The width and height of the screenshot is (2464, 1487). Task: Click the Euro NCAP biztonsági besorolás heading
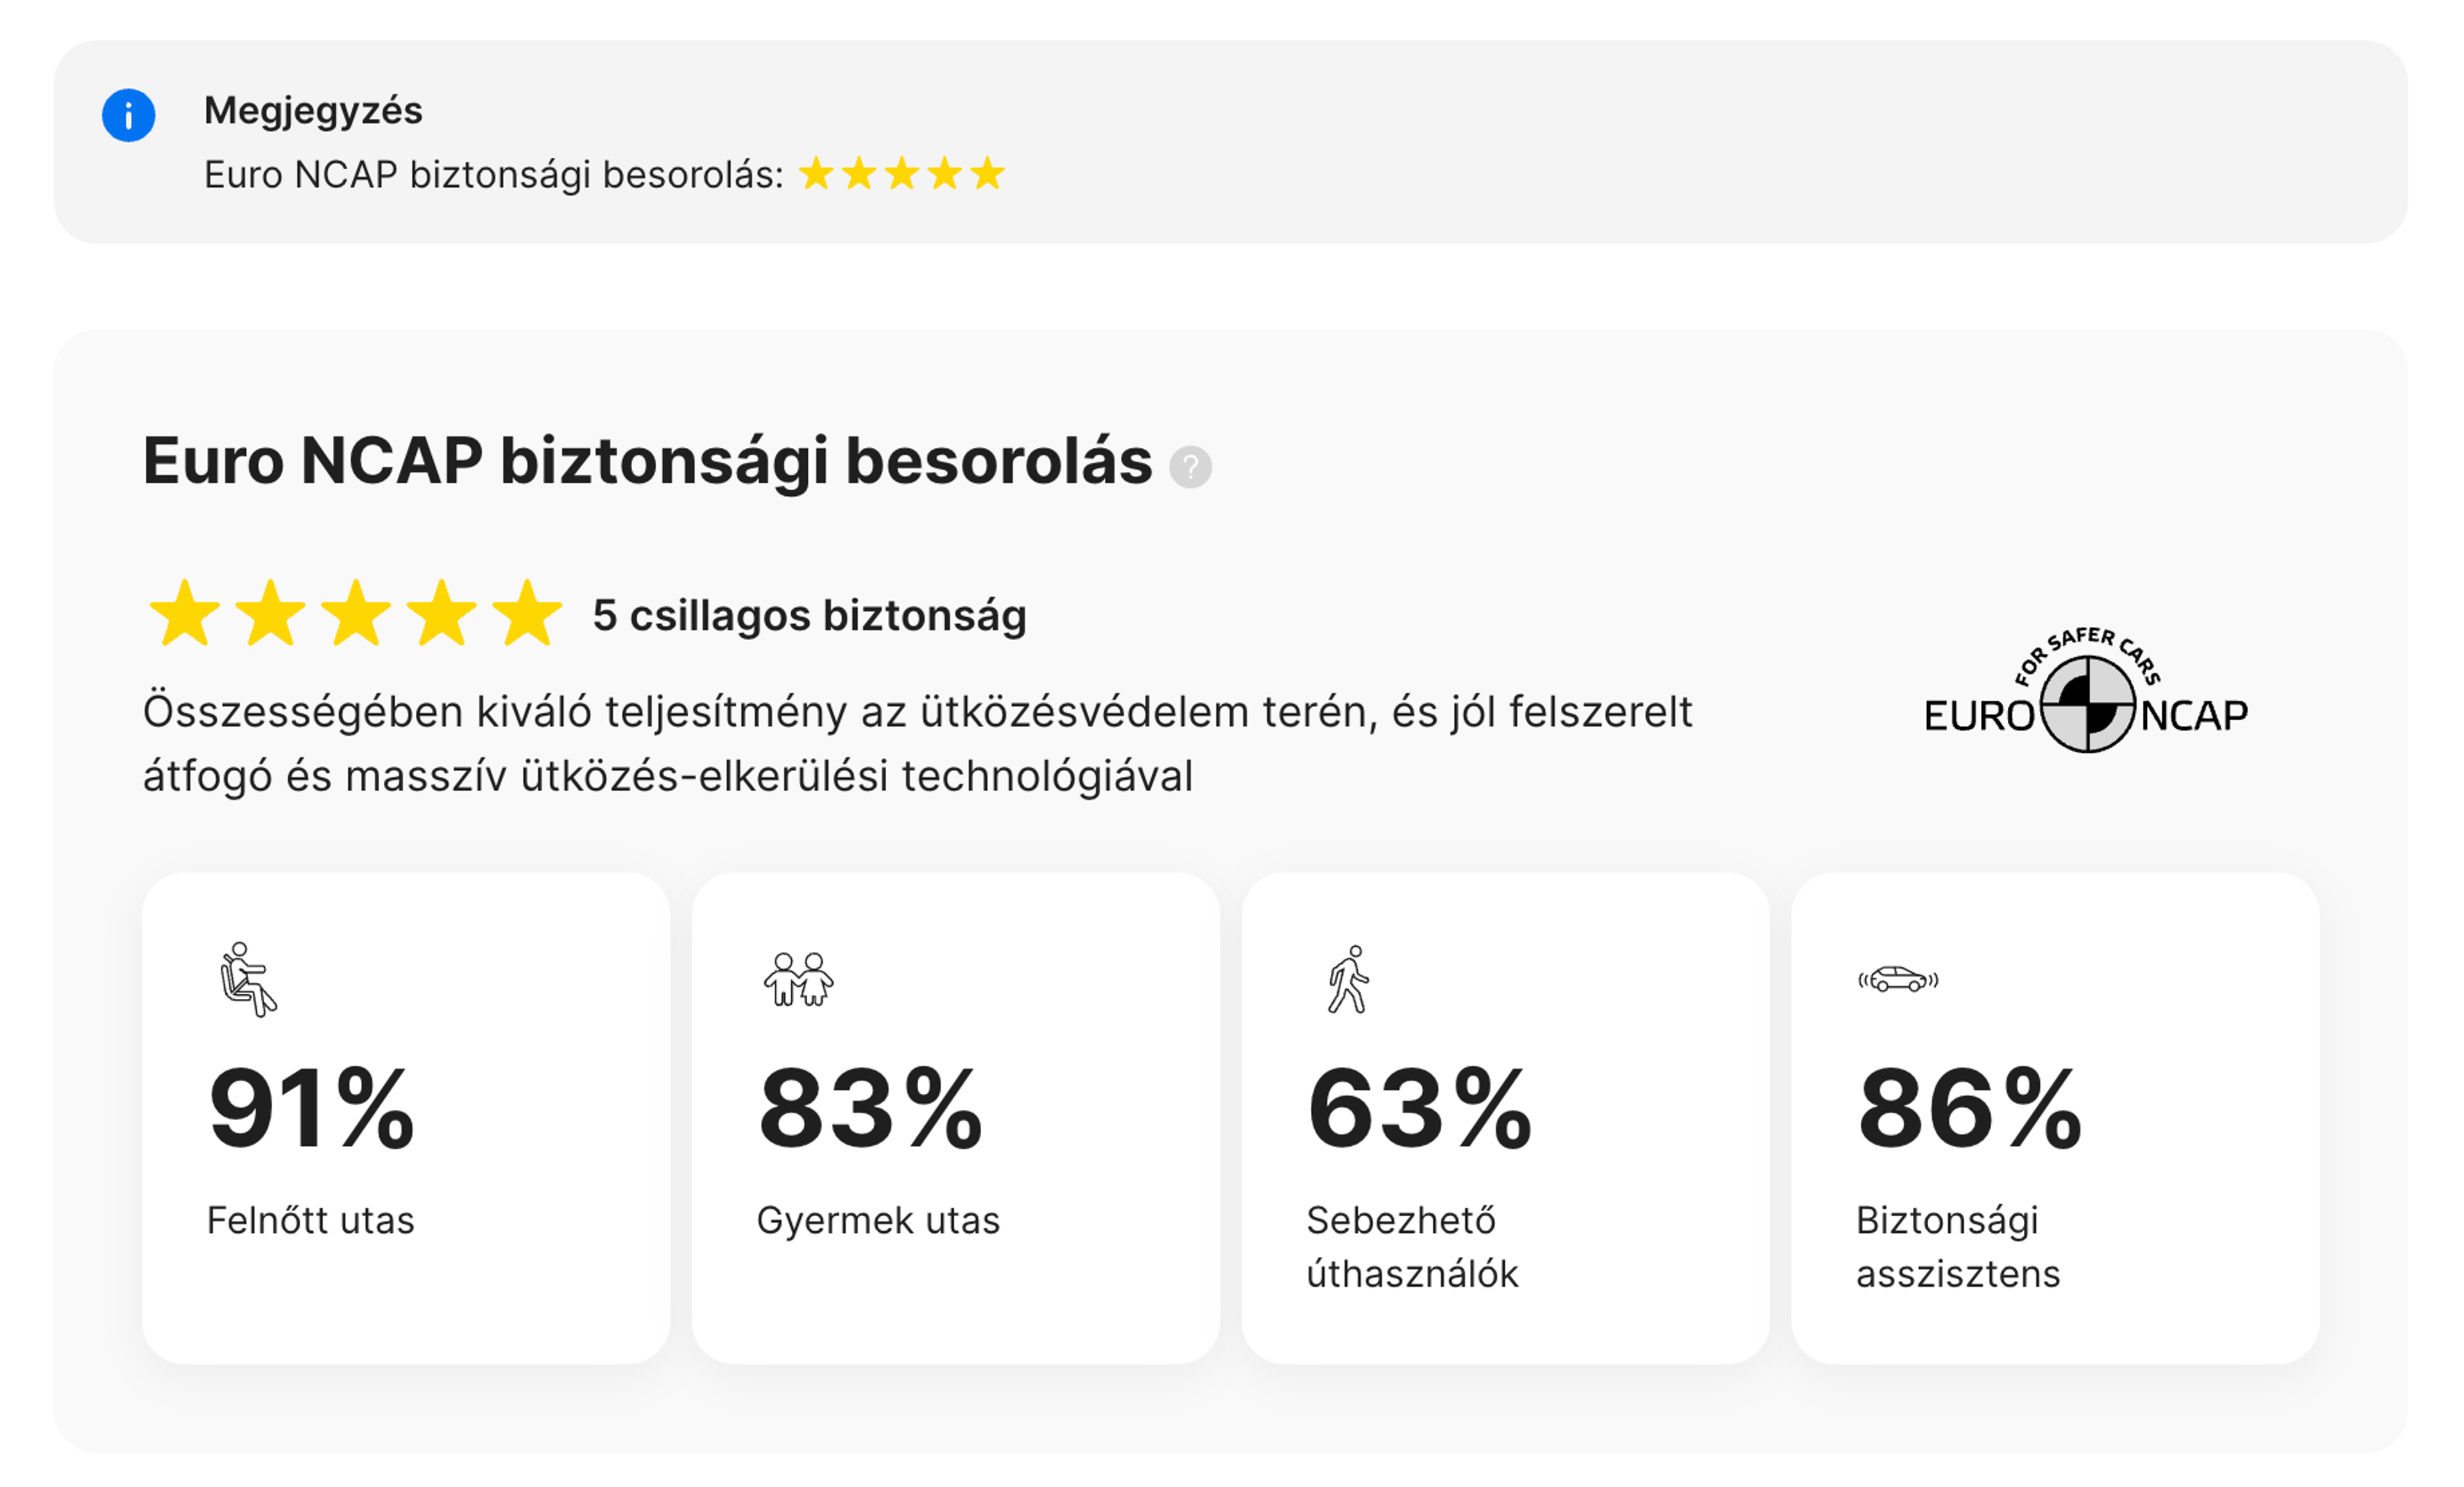tap(647, 462)
